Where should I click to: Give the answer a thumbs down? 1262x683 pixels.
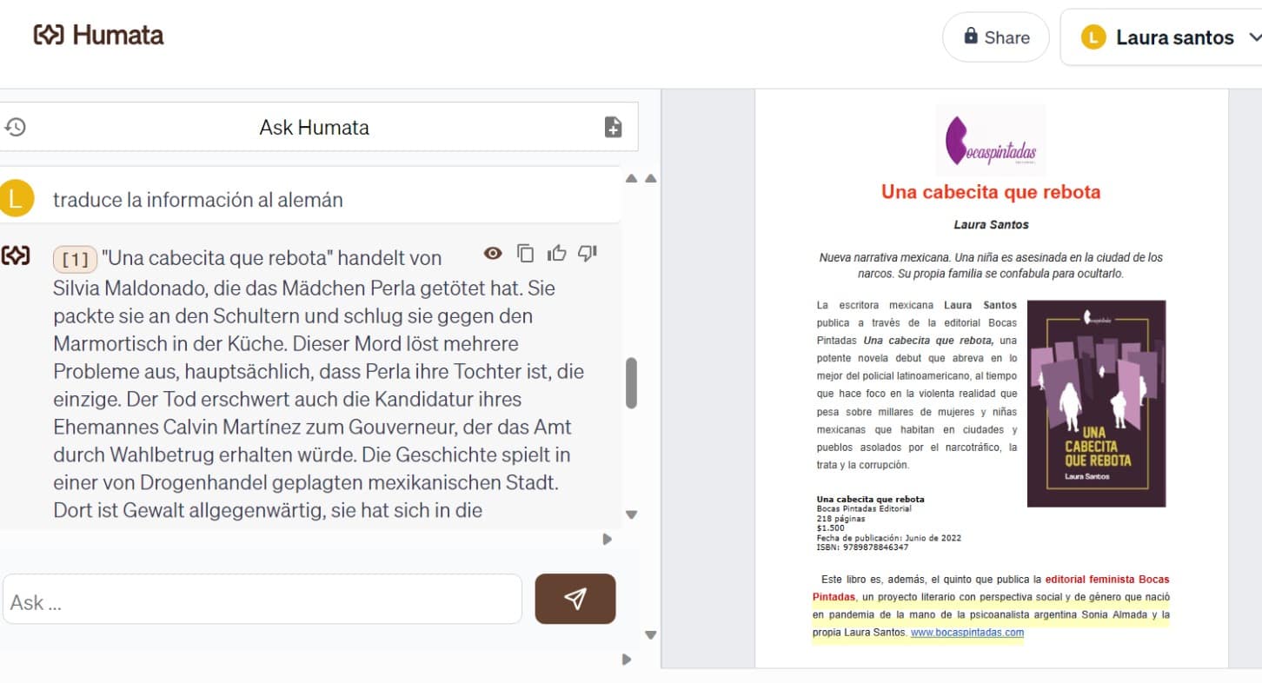[x=588, y=253]
